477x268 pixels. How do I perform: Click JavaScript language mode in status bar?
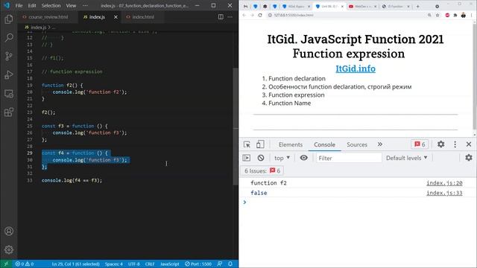point(170,264)
